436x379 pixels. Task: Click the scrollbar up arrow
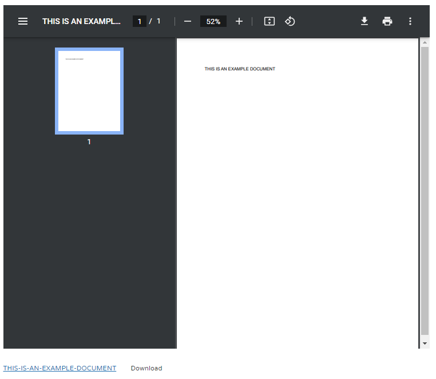425,42
